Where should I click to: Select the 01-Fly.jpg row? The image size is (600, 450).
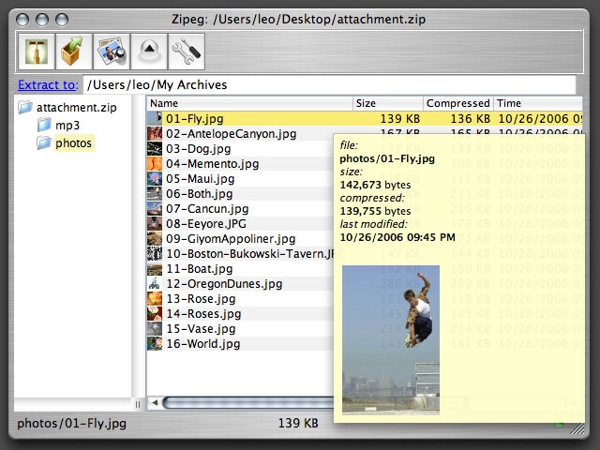click(x=365, y=119)
